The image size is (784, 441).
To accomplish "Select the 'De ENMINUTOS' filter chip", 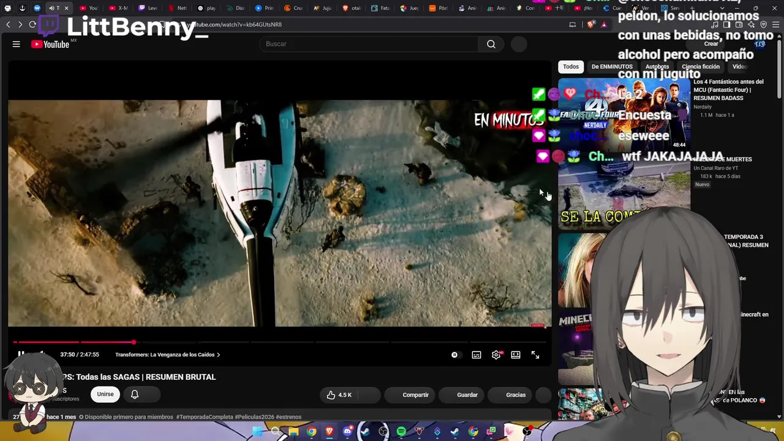I will [x=612, y=67].
